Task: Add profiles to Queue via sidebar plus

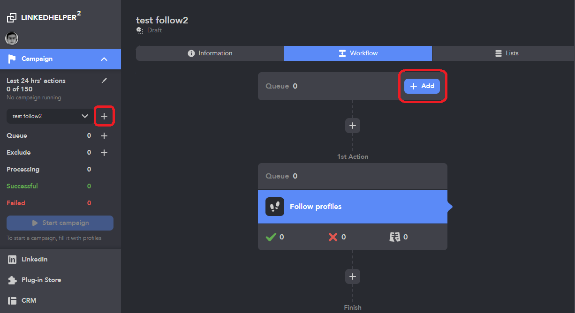Action: coord(104,136)
